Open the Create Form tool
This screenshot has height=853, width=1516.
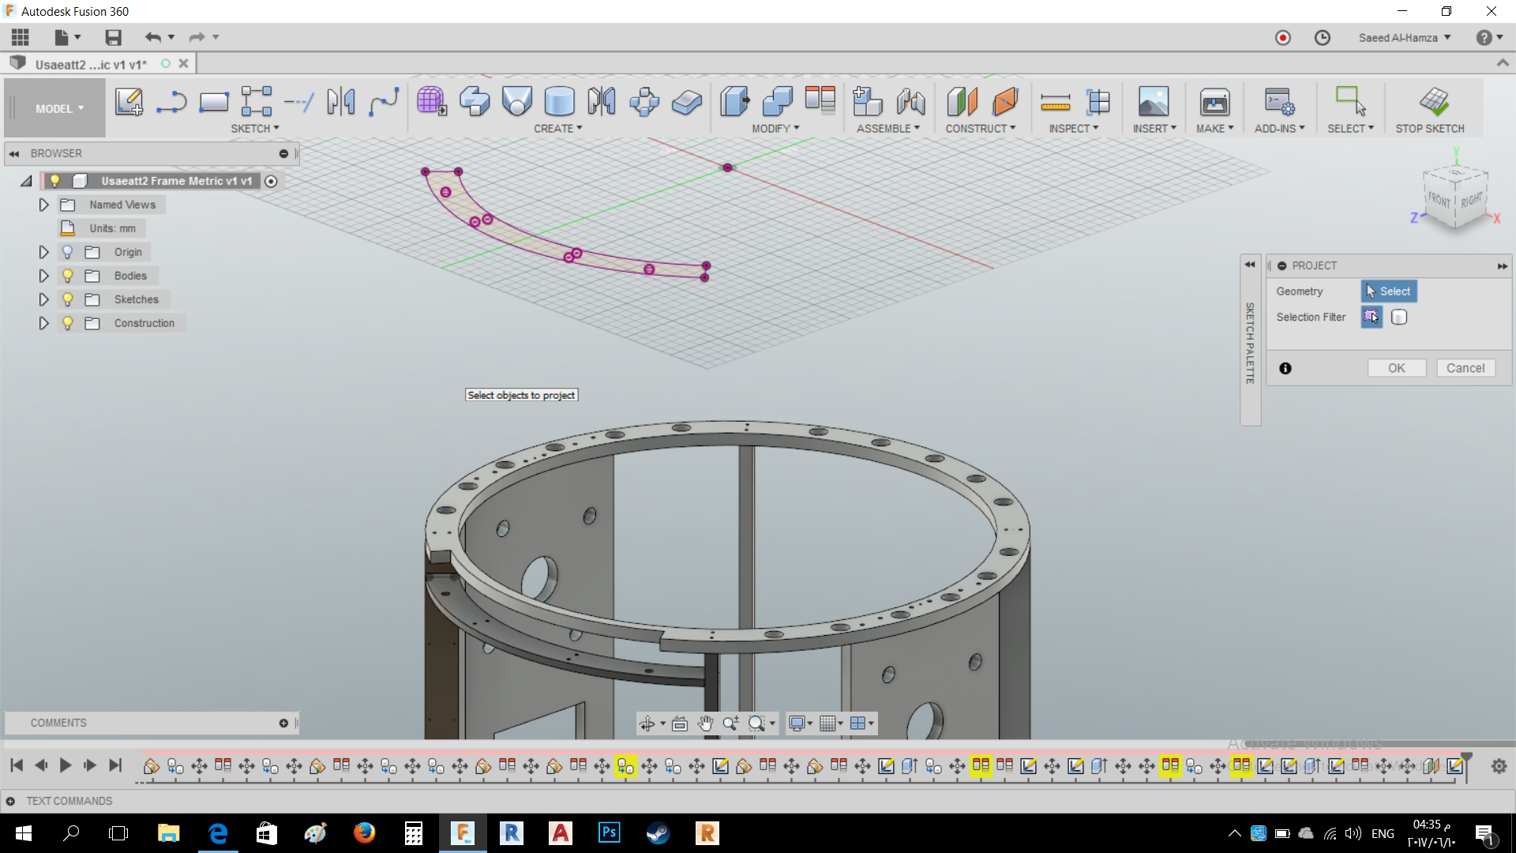click(x=431, y=101)
